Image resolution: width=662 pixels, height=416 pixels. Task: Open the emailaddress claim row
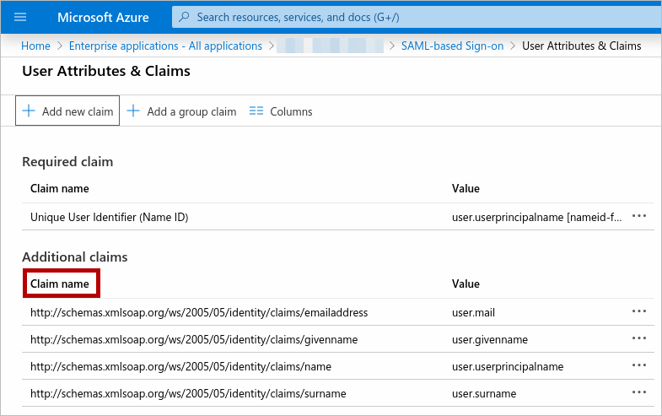tap(199, 312)
